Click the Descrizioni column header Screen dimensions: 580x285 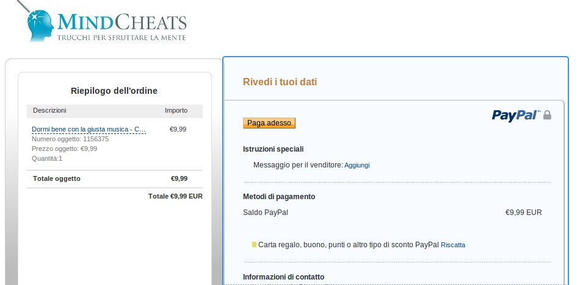pos(49,110)
